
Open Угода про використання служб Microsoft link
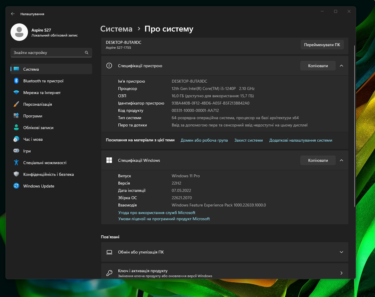coord(157,213)
